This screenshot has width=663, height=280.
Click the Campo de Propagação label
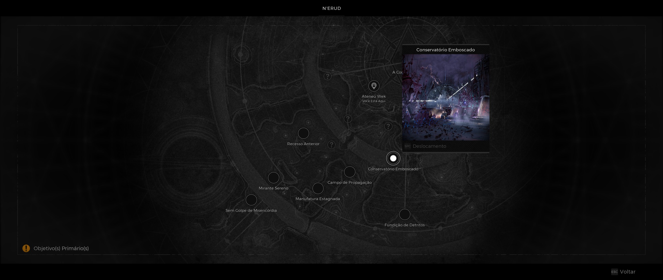350,183
